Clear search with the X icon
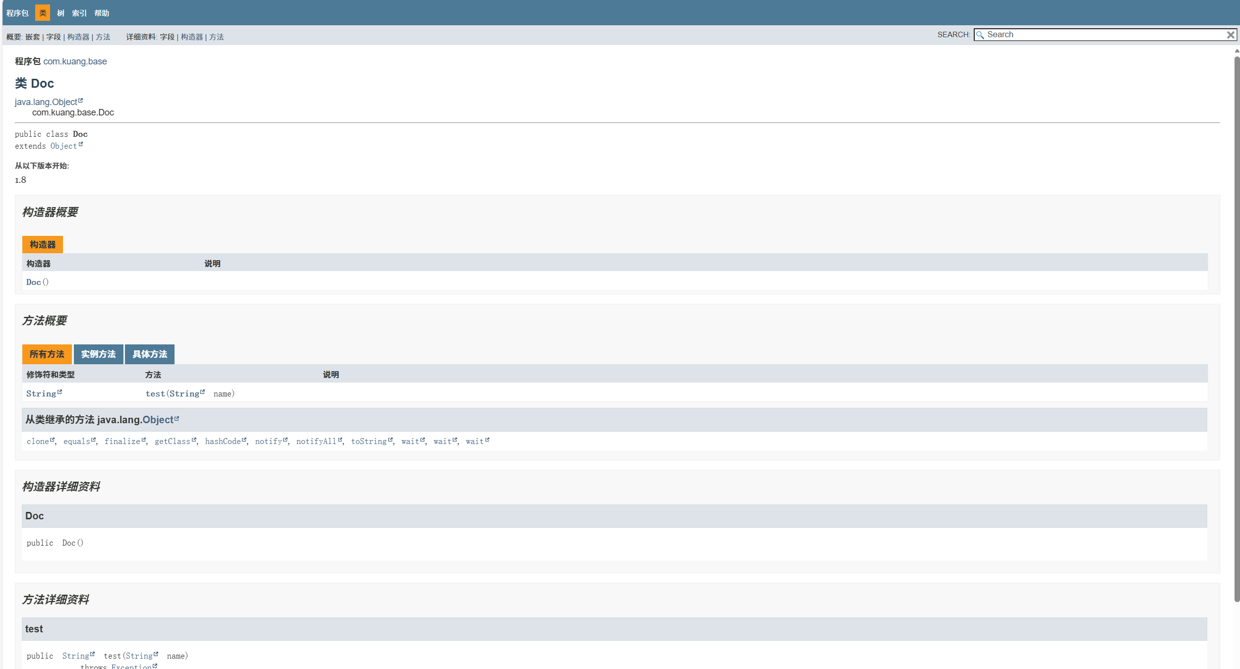1240x669 pixels. (1230, 35)
